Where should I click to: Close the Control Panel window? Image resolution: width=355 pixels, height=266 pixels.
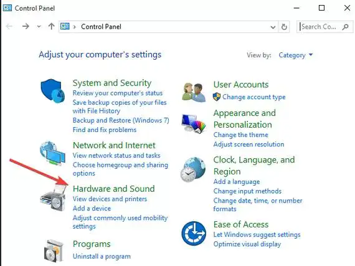[x=347, y=8]
